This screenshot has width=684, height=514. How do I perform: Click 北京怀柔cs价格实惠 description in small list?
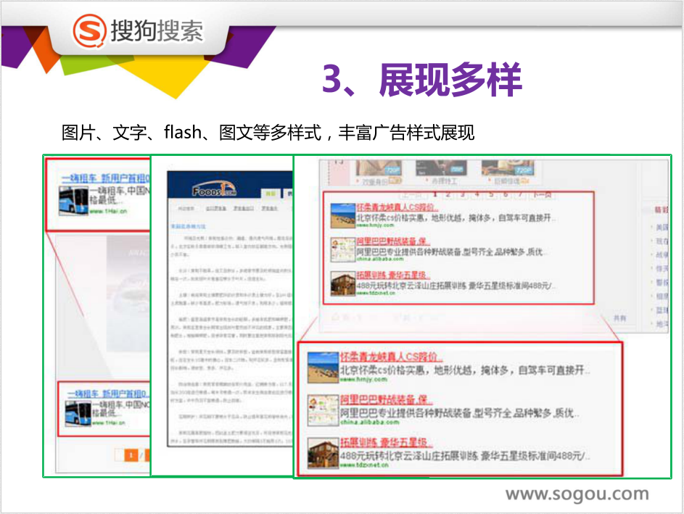pos(456,217)
